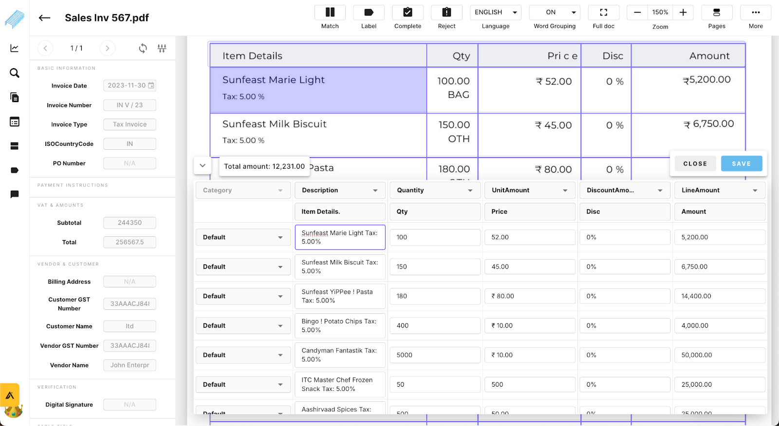The image size is (779, 426).
Task: Edit the PO Number field
Action: click(x=130, y=163)
